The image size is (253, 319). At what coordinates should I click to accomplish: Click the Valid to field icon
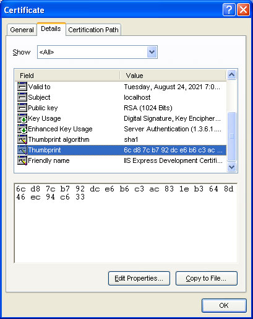22,87
